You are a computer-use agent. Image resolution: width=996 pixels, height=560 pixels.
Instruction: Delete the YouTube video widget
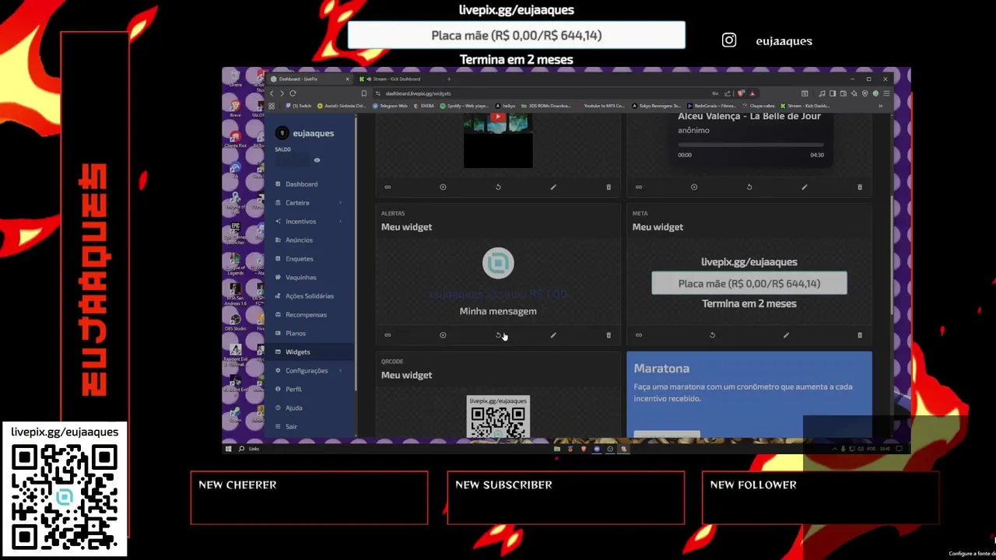[608, 187]
